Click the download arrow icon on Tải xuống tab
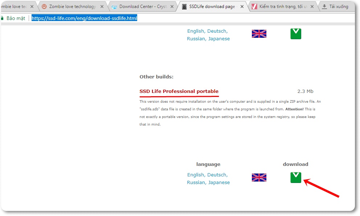360x216 pixels. click(x=324, y=7)
